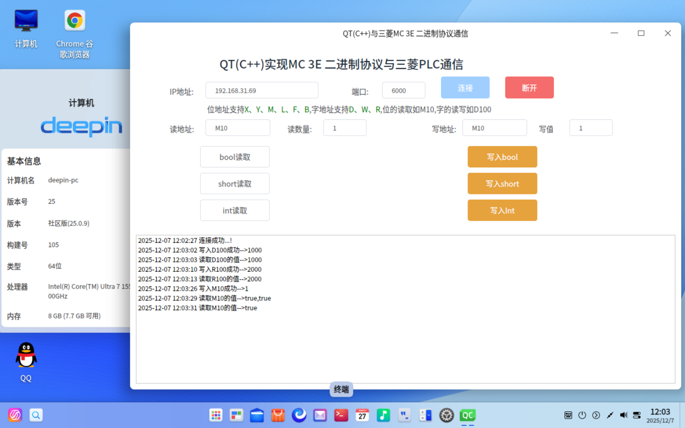Viewport: 685px width, 428px height.
Task: Click log line 读取D100的值-->1000
Action: [x=200, y=260]
